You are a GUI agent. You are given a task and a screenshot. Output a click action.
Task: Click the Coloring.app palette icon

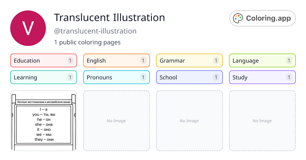pyautogui.click(x=238, y=18)
